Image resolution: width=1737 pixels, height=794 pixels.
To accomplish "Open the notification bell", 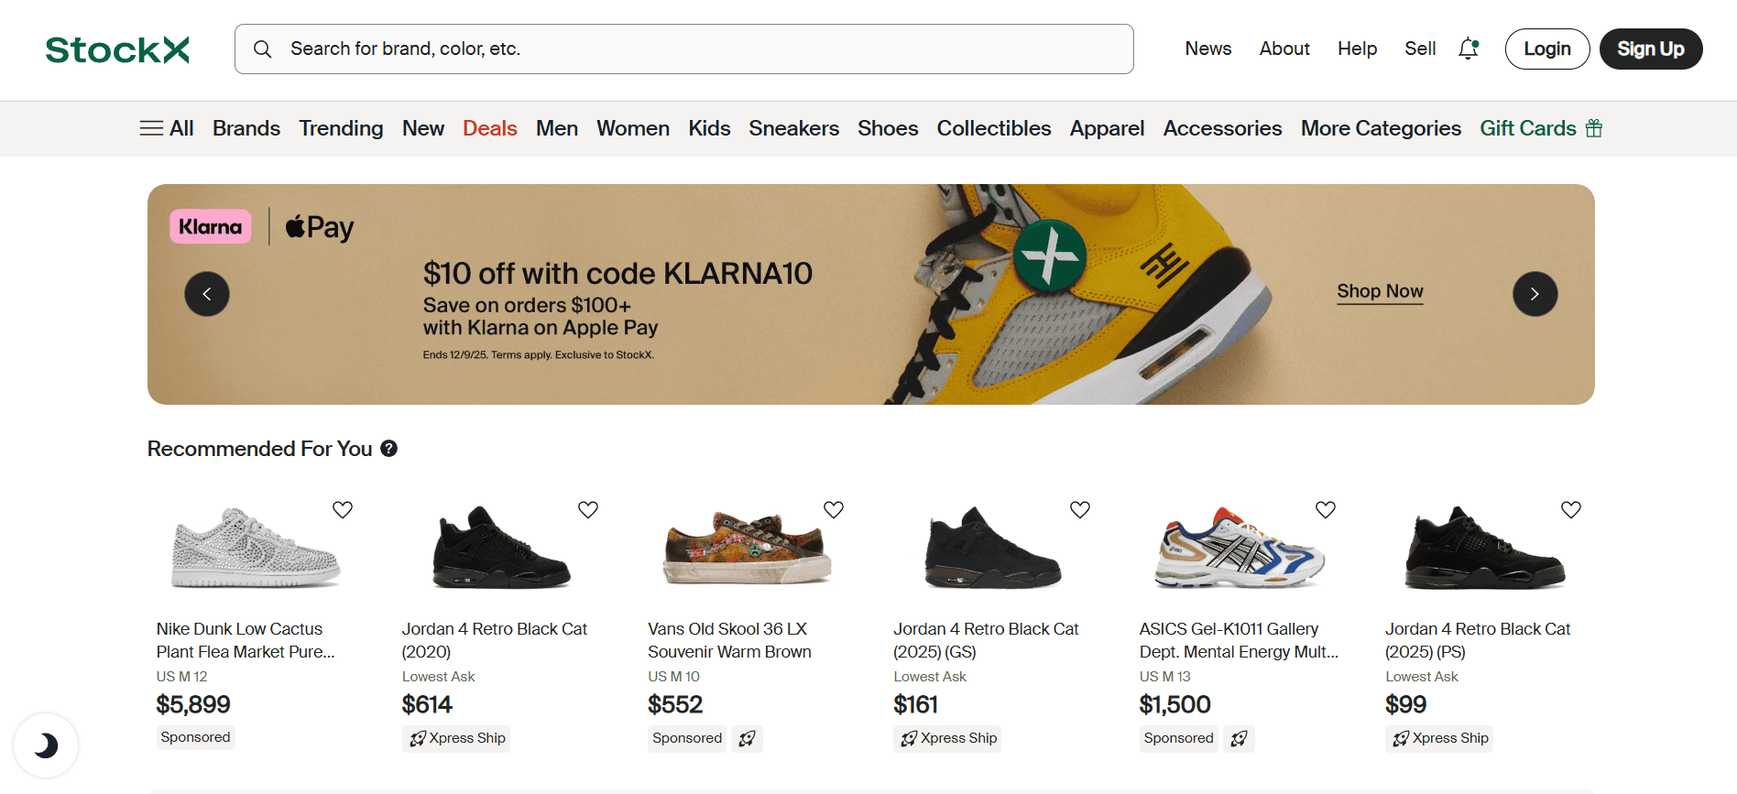I will [x=1468, y=49].
